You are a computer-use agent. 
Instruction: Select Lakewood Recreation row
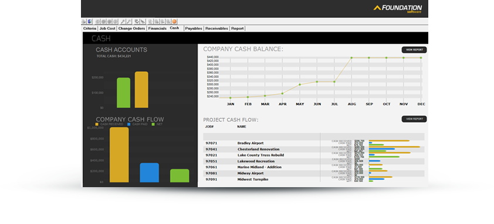click(314, 161)
